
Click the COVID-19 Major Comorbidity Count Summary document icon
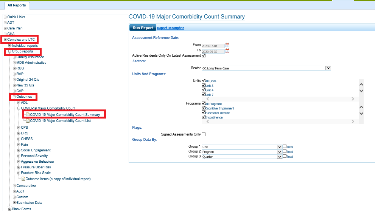[27, 114]
